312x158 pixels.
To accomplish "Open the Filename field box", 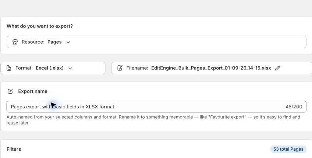I will pos(212,68).
